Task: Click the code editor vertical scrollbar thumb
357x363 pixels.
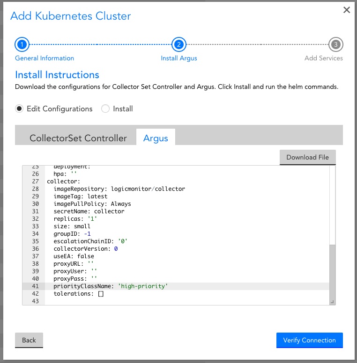Action: pyautogui.click(x=333, y=274)
